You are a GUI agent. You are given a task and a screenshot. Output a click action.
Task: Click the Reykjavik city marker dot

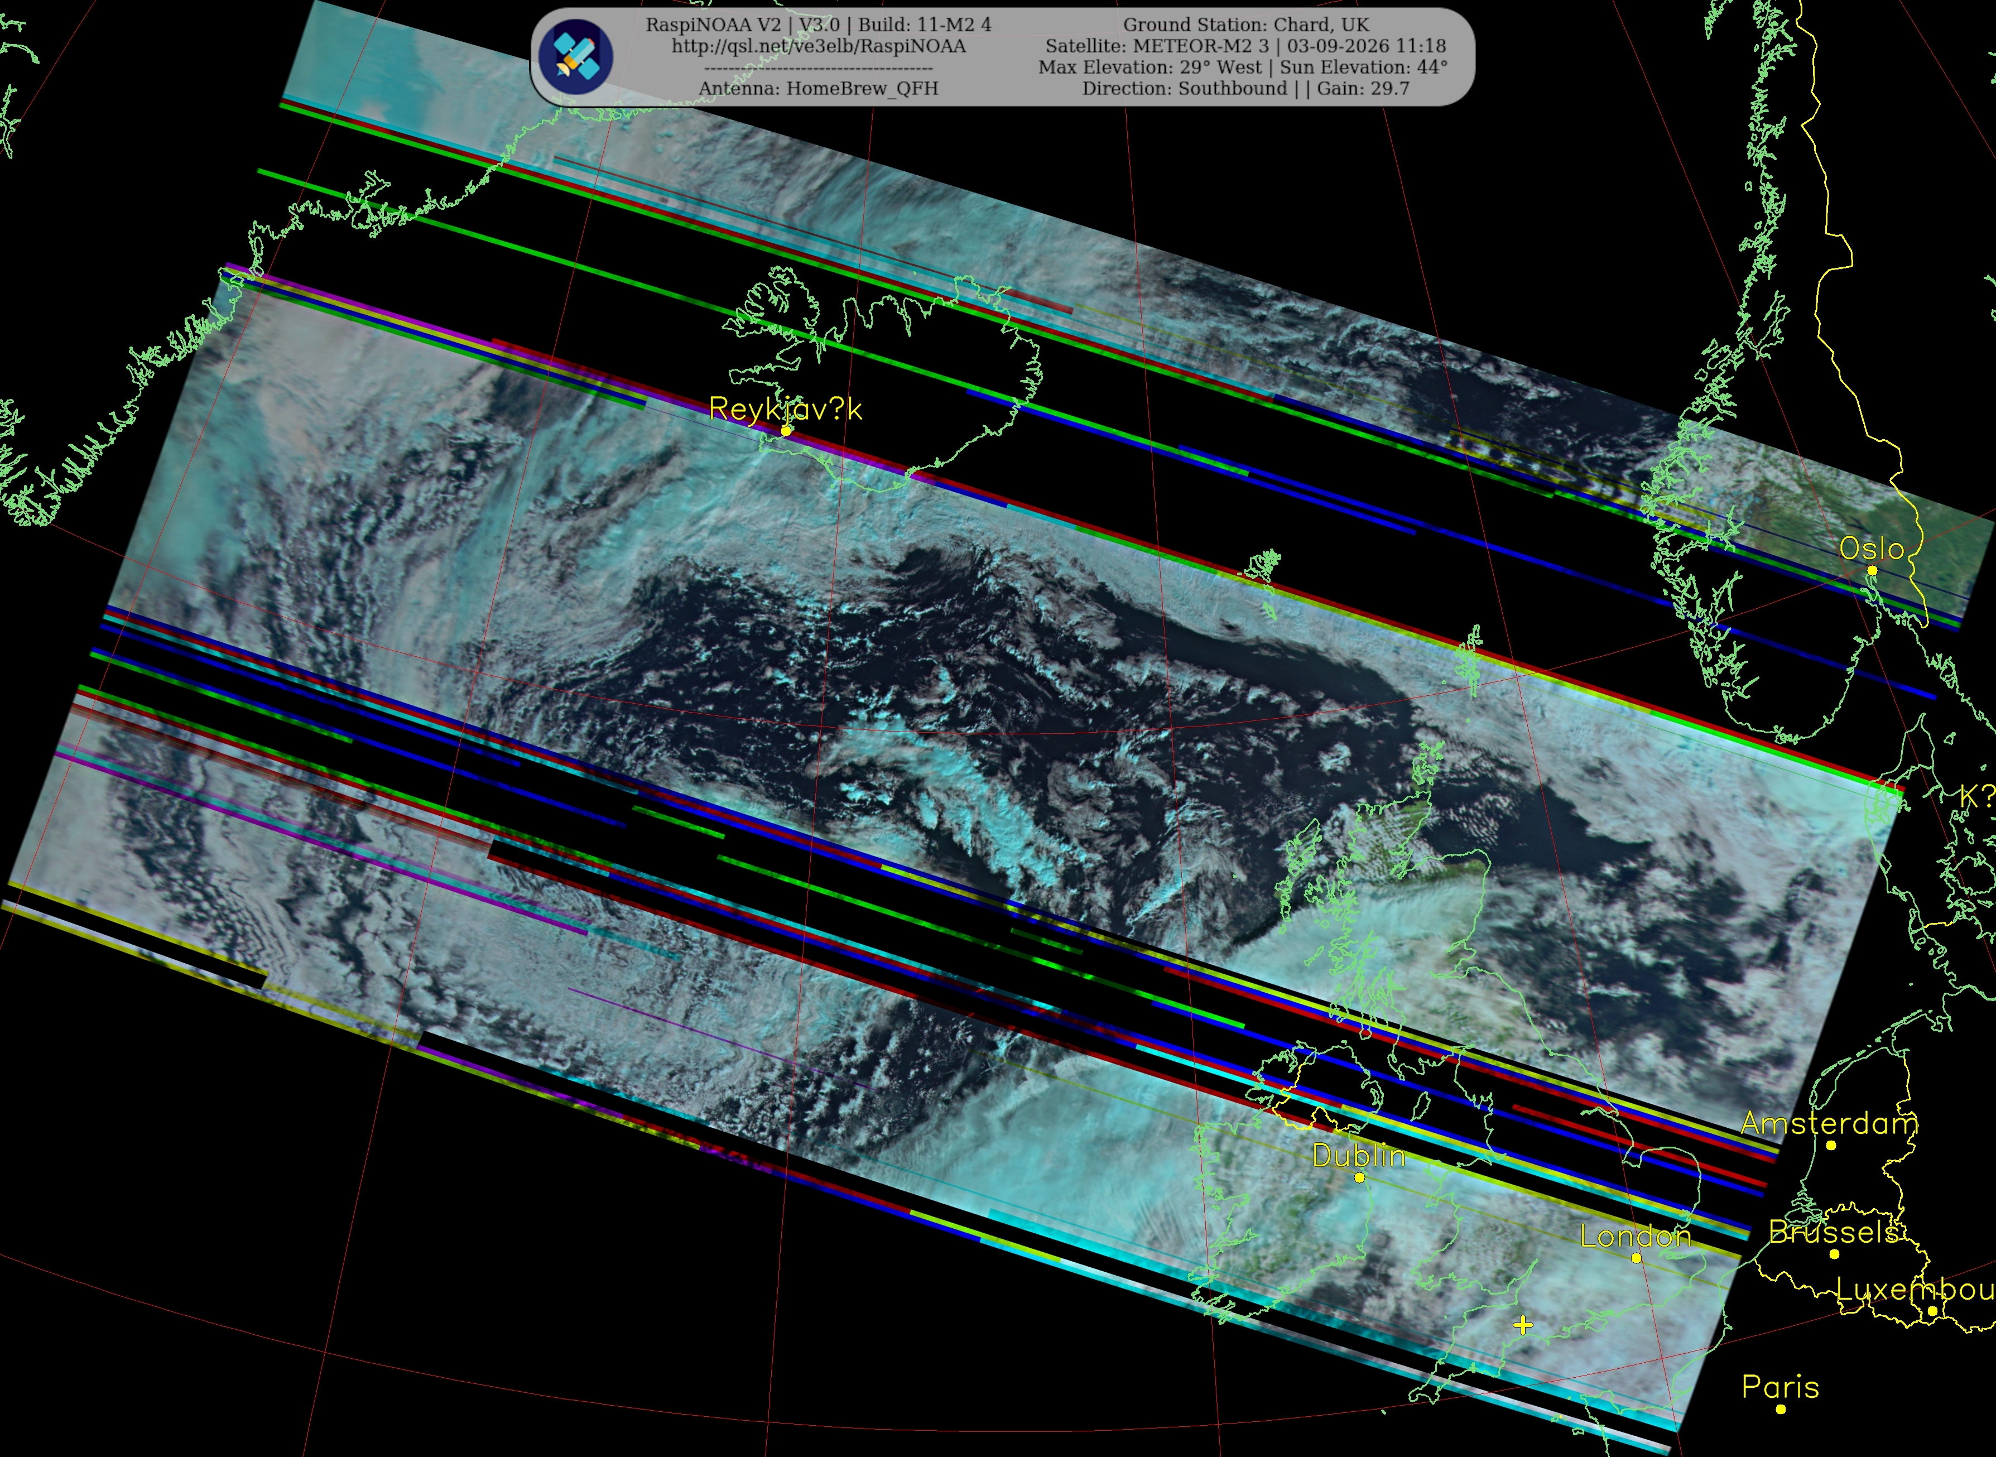click(x=786, y=430)
